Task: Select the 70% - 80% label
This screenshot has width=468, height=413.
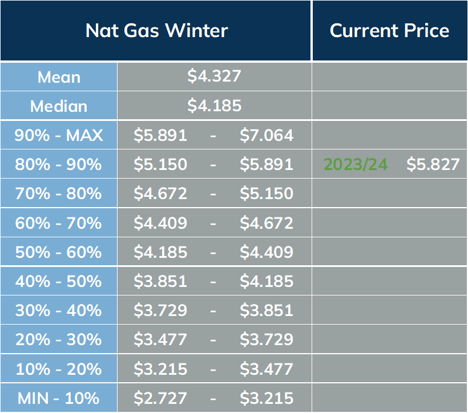Action: (58, 193)
